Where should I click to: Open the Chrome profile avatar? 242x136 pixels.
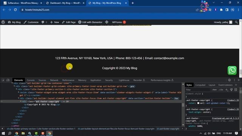click(x=233, y=10)
